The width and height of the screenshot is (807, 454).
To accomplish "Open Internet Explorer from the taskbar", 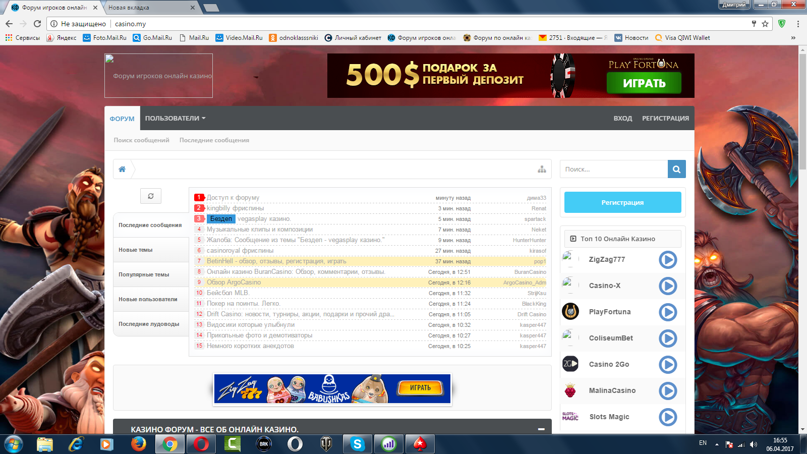I will coord(76,444).
